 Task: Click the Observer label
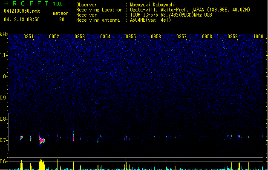click(86, 5)
